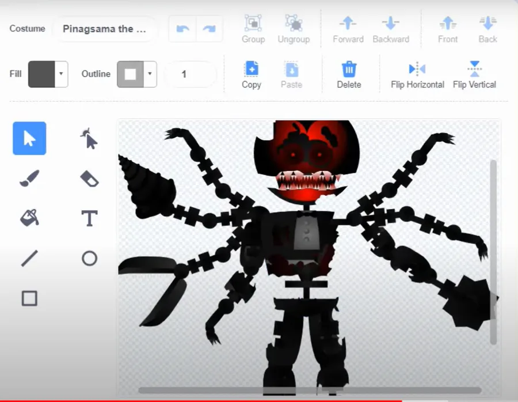Select the Line tool

29,258
